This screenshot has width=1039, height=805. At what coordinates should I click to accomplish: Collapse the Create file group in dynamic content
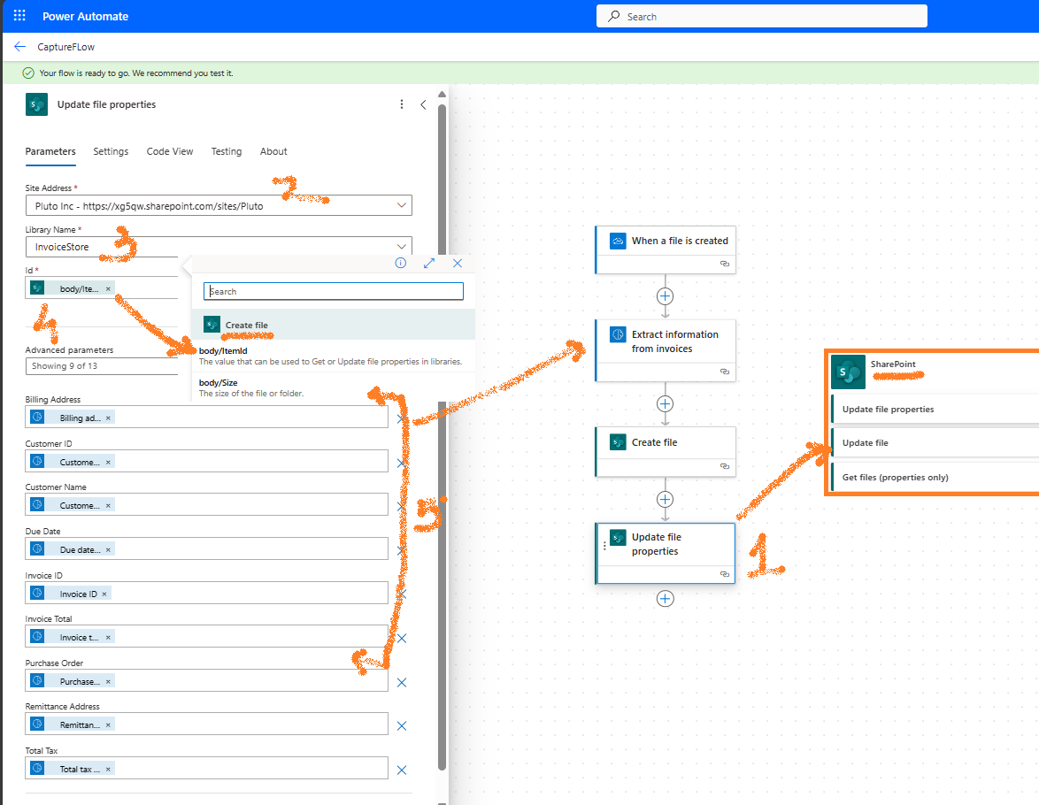coord(334,325)
